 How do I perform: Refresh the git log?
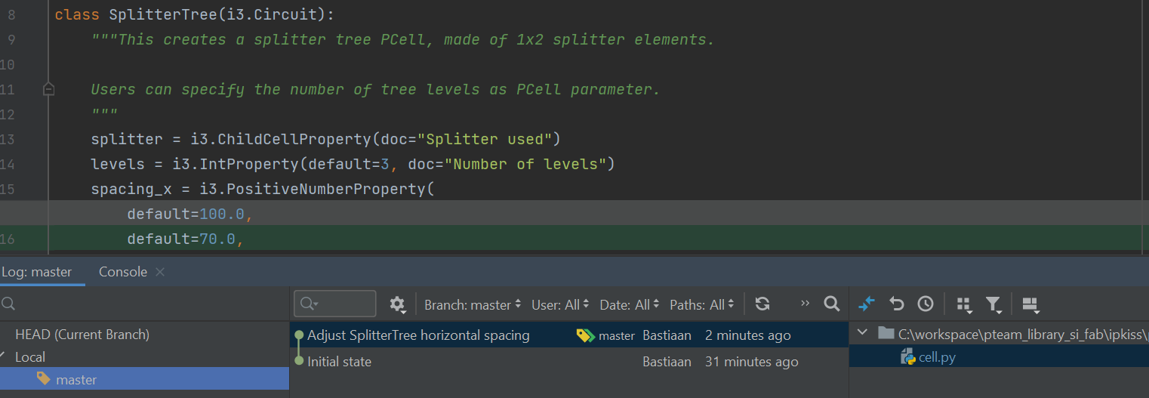tap(762, 304)
